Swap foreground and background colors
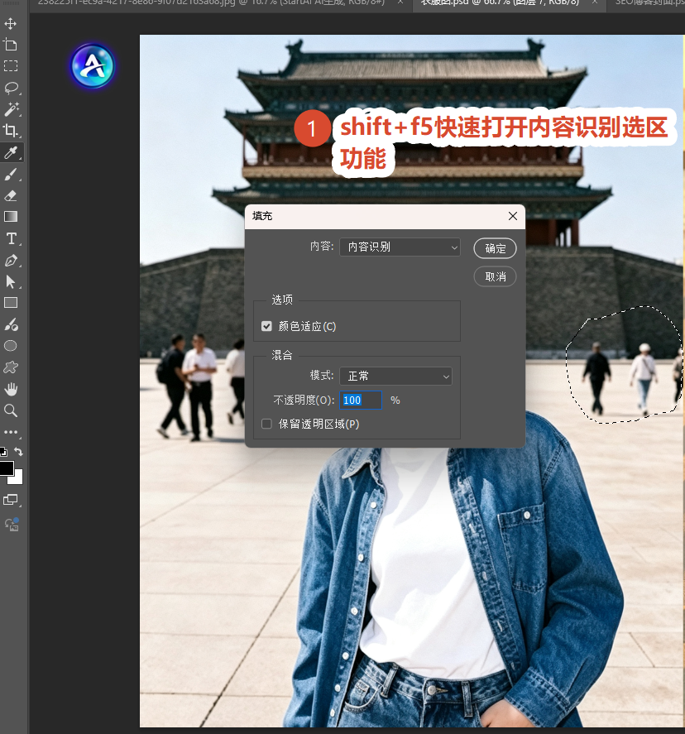685x734 pixels. point(18,451)
